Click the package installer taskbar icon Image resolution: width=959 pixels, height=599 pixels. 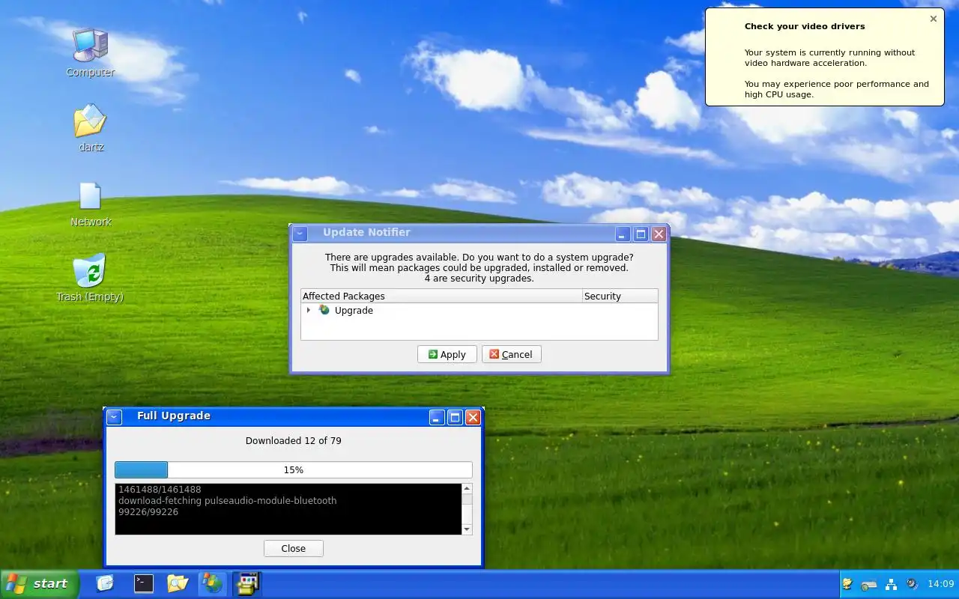coord(246,583)
